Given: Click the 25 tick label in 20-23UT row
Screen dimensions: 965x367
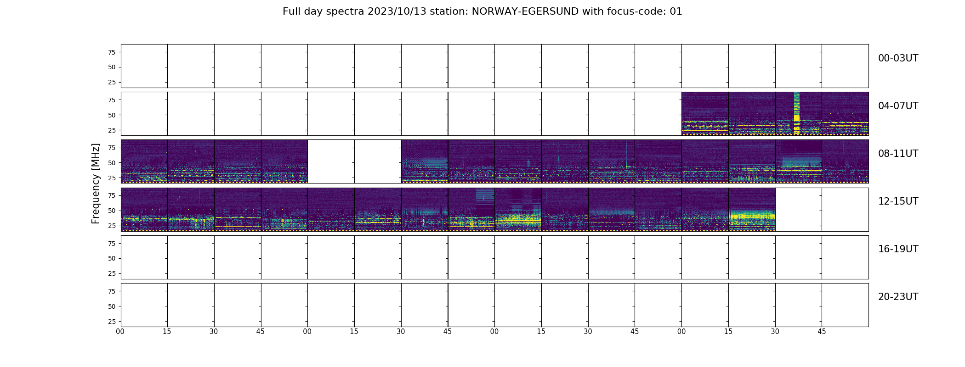Looking at the screenshot, I should [x=112, y=321].
